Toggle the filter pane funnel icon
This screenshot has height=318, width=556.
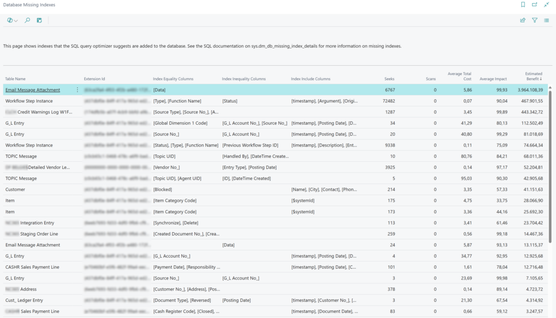(x=534, y=20)
